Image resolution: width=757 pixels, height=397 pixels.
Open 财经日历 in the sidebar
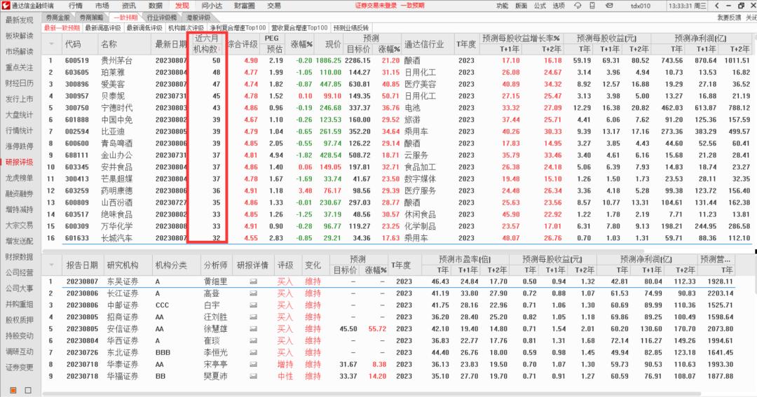(20, 83)
